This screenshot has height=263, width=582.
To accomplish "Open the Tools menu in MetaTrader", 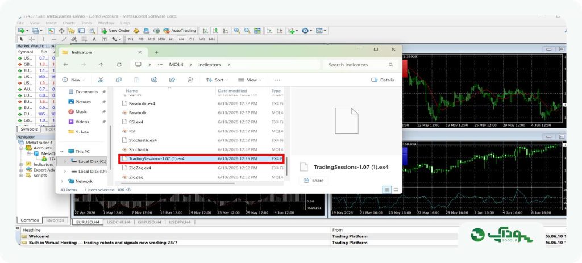I will [86, 23].
